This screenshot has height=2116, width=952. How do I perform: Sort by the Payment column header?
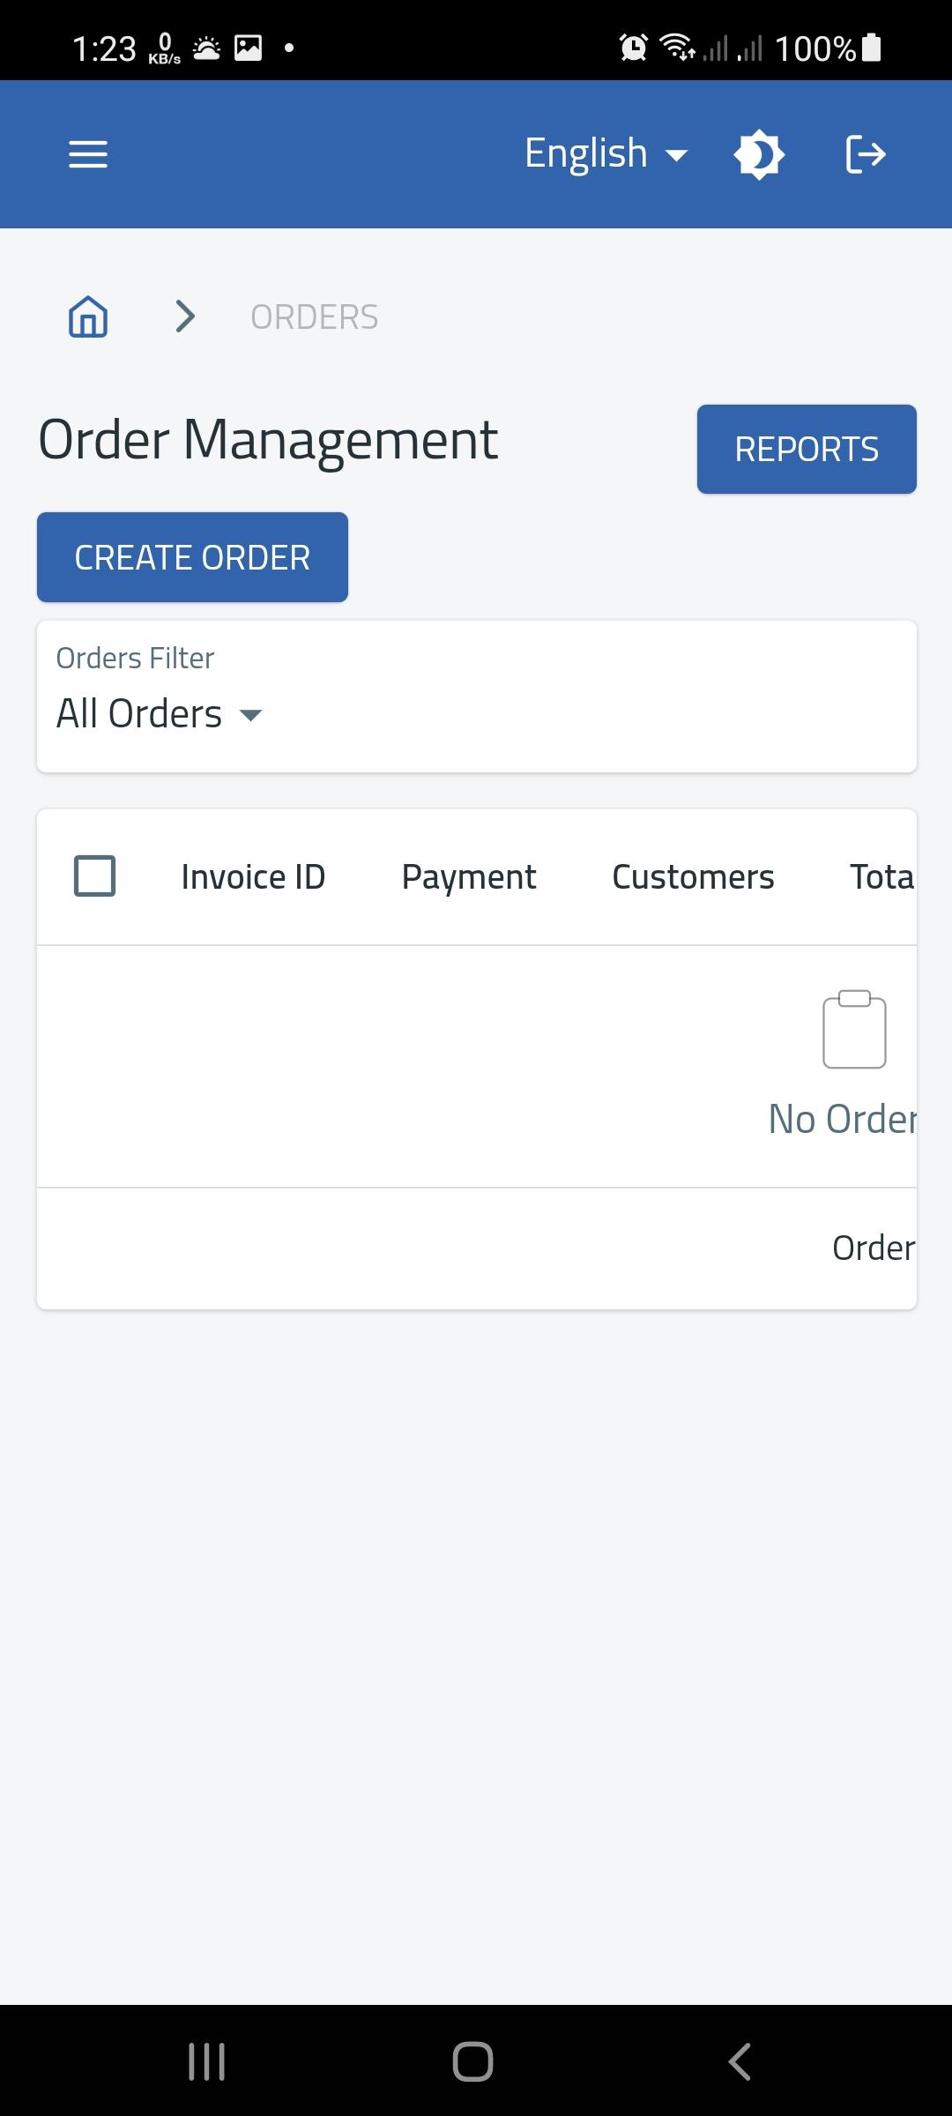point(469,877)
